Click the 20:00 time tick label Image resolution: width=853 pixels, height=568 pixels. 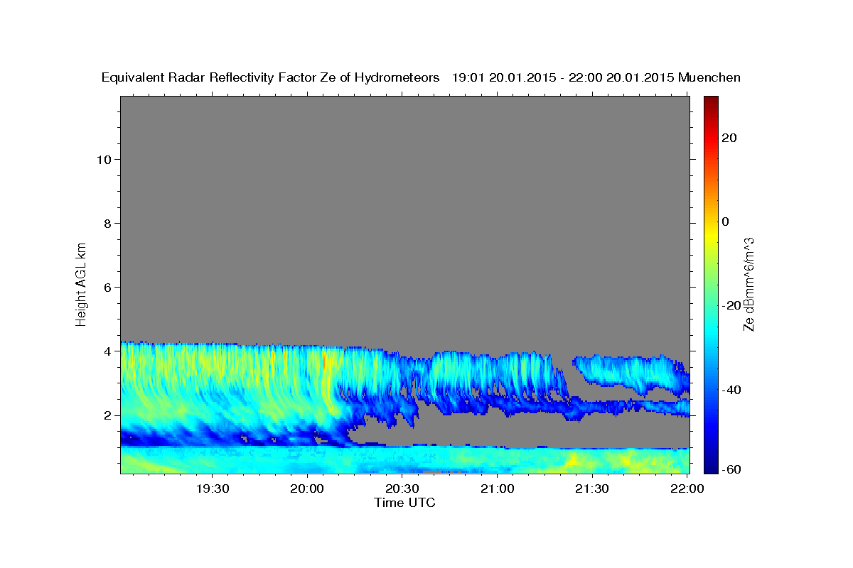(x=308, y=488)
